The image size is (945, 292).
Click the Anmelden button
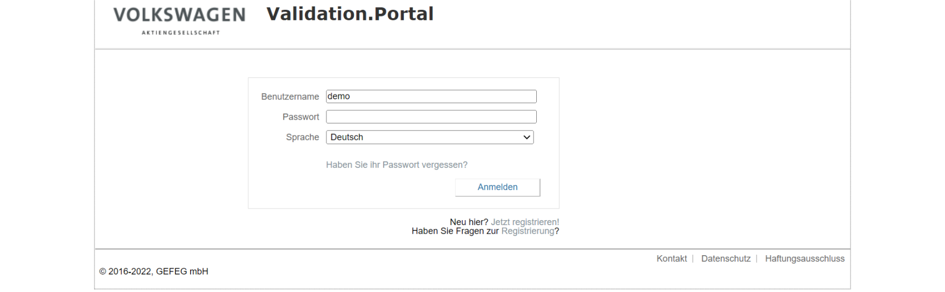pos(498,187)
